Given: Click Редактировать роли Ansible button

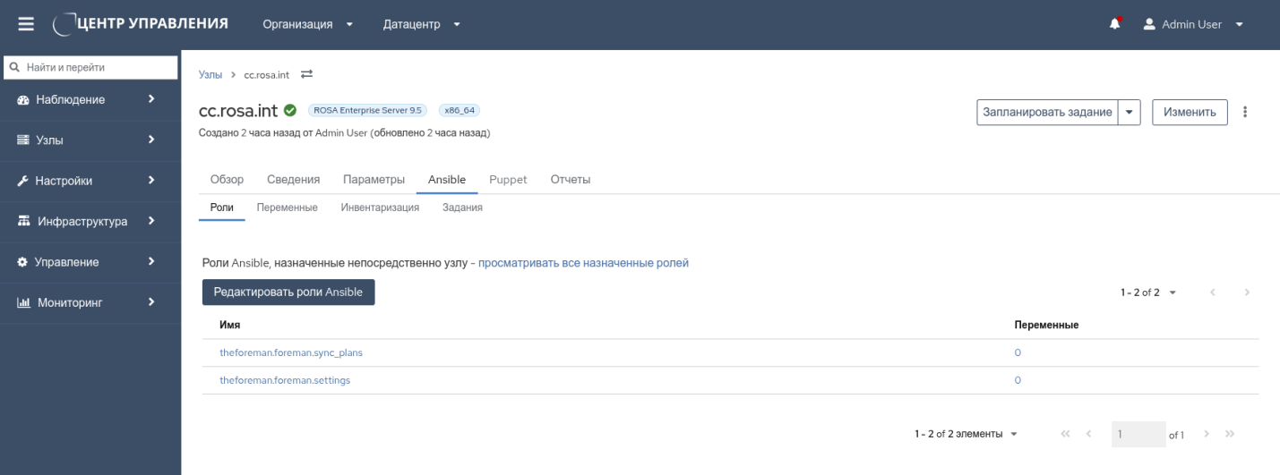Looking at the screenshot, I should (288, 293).
